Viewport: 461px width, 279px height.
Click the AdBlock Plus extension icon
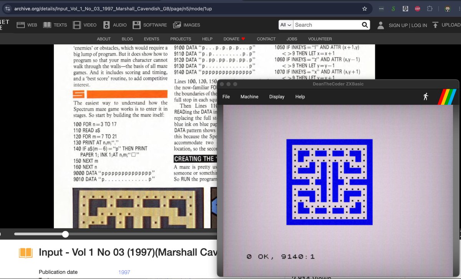coord(417,8)
